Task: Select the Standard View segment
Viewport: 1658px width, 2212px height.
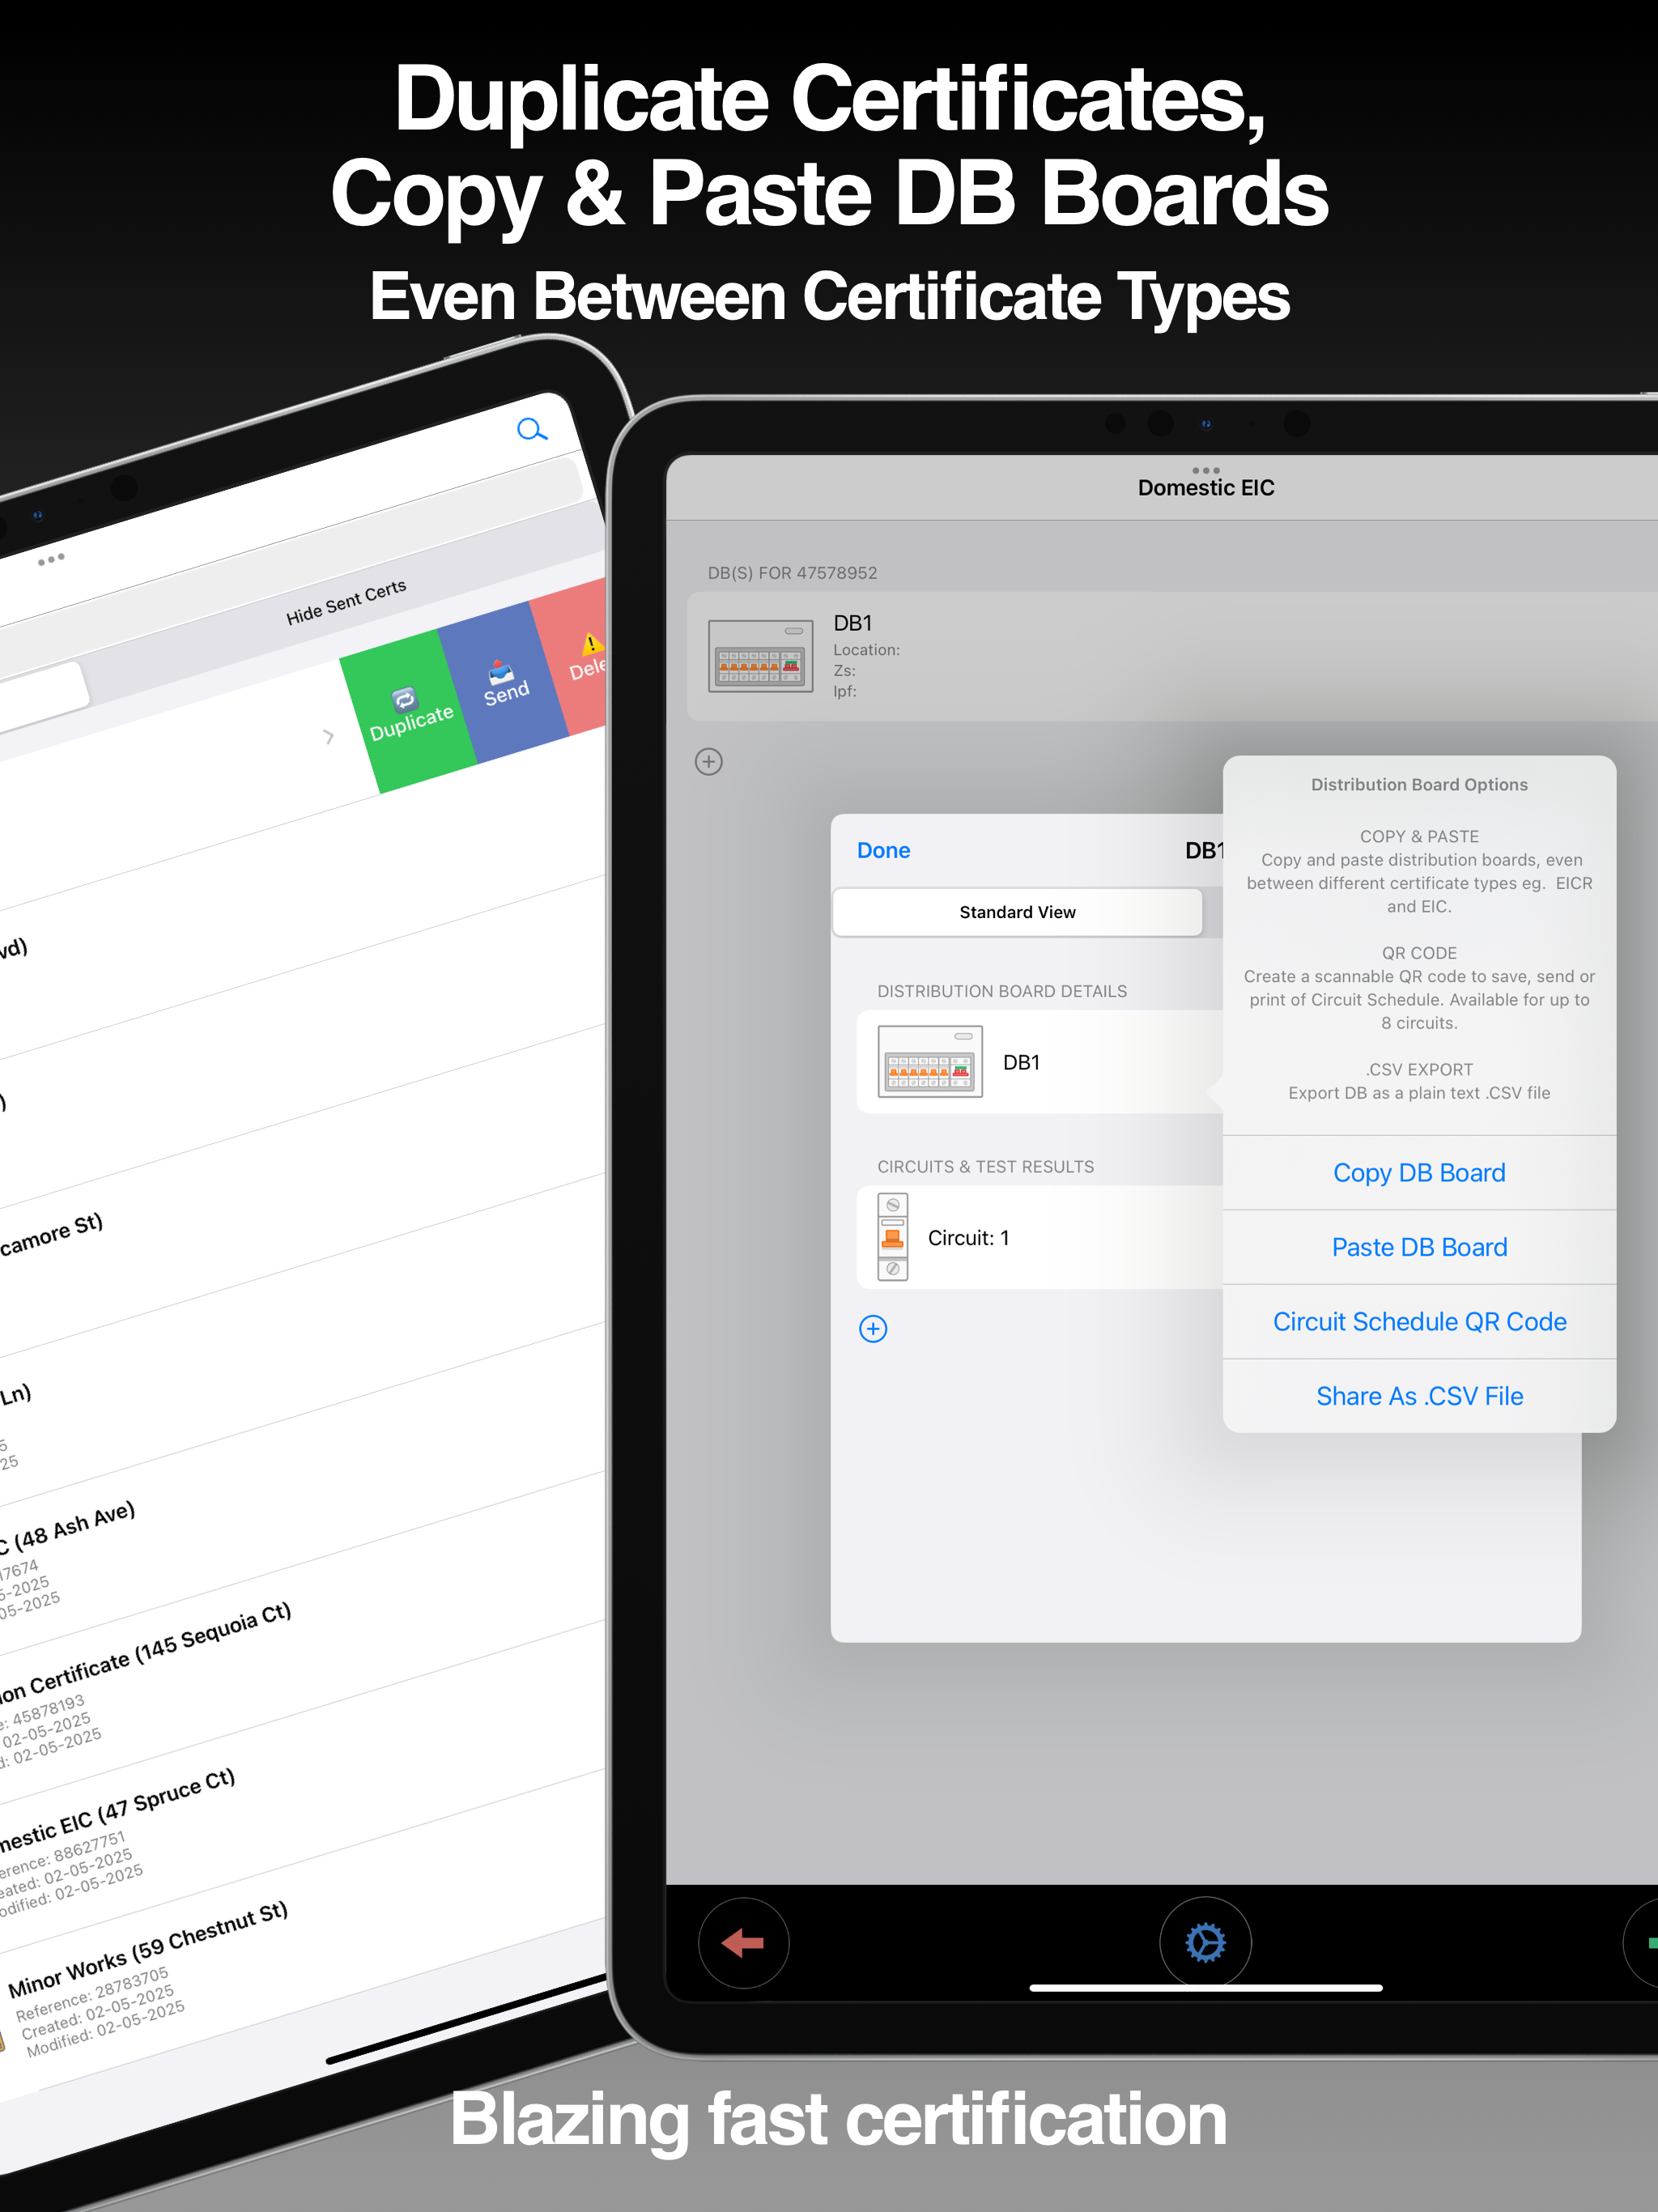Action: [1017, 912]
